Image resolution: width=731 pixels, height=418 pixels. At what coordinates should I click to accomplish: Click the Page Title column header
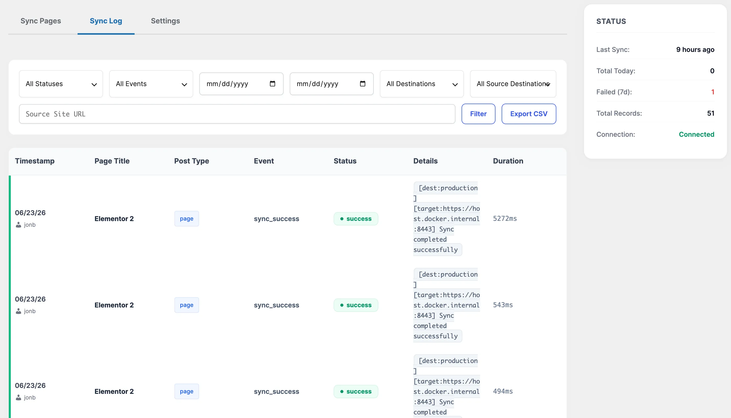pos(112,161)
